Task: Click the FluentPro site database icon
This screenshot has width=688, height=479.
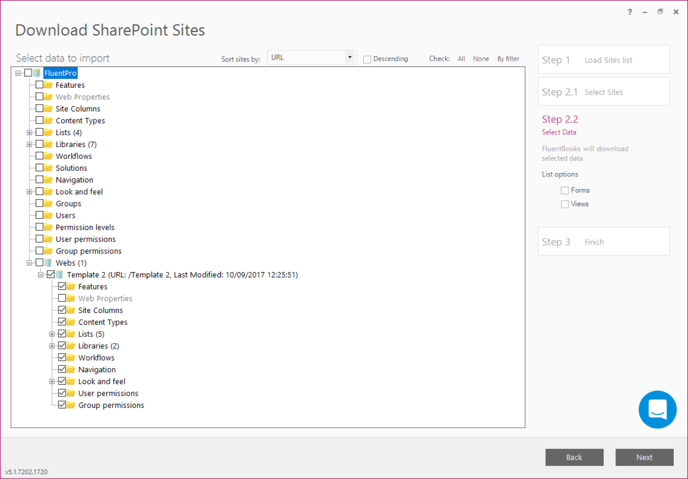Action: (37, 73)
